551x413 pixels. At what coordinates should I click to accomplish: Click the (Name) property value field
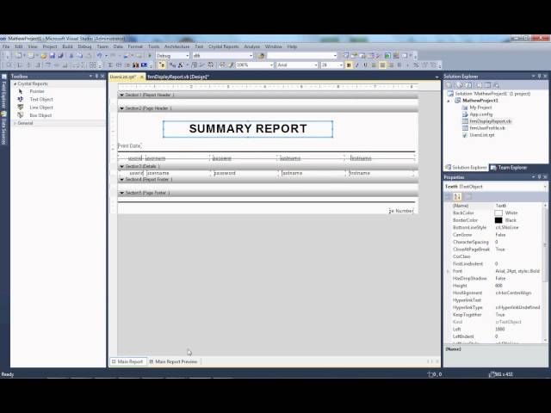coord(518,206)
